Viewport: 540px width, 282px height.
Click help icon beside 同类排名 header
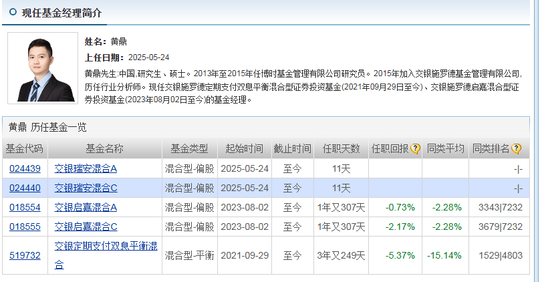coord(516,149)
